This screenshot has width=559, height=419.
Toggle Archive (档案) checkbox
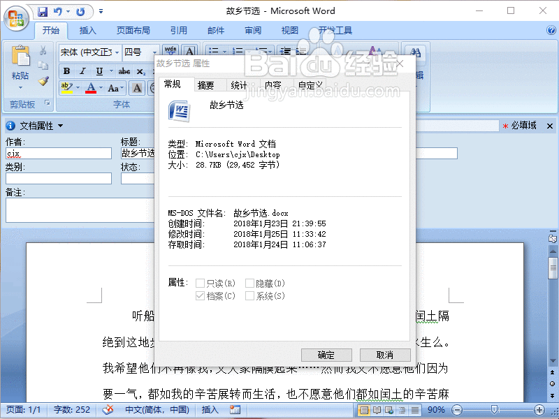(x=200, y=295)
